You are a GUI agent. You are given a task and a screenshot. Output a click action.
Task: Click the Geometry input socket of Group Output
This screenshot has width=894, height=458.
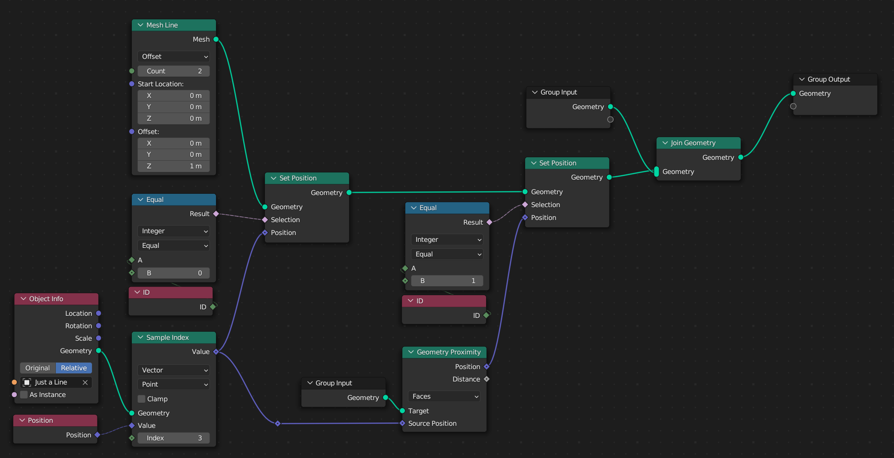[x=793, y=93]
